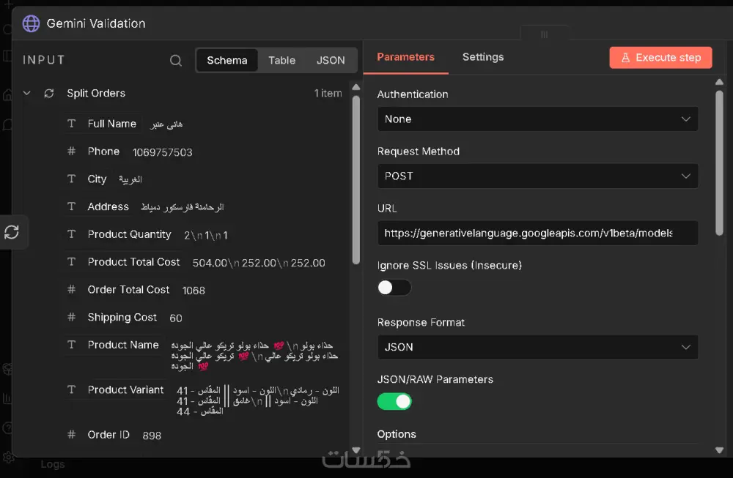Viewport: 733px width, 478px height.
Task: Click the refresh icon beside Split Orders
Action: click(x=49, y=94)
